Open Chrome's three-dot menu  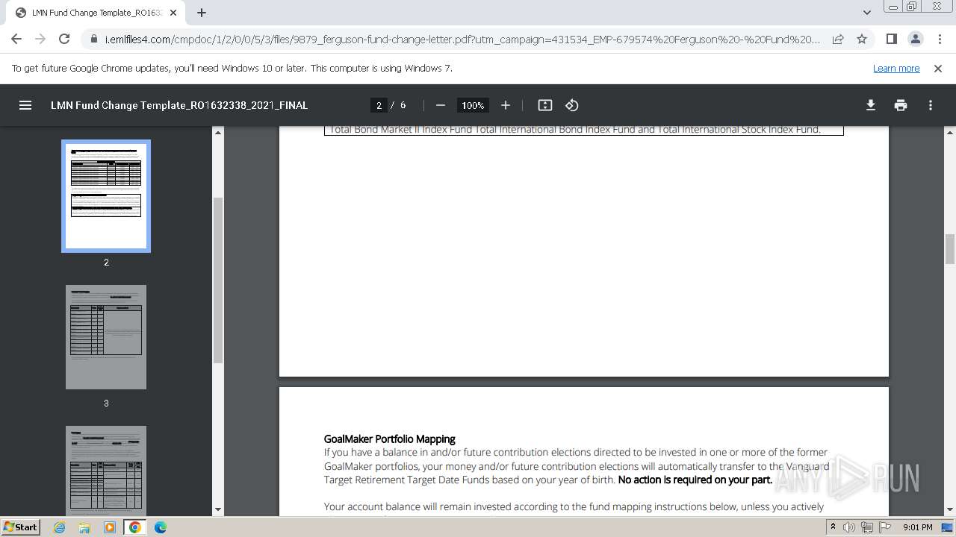pyautogui.click(x=939, y=39)
